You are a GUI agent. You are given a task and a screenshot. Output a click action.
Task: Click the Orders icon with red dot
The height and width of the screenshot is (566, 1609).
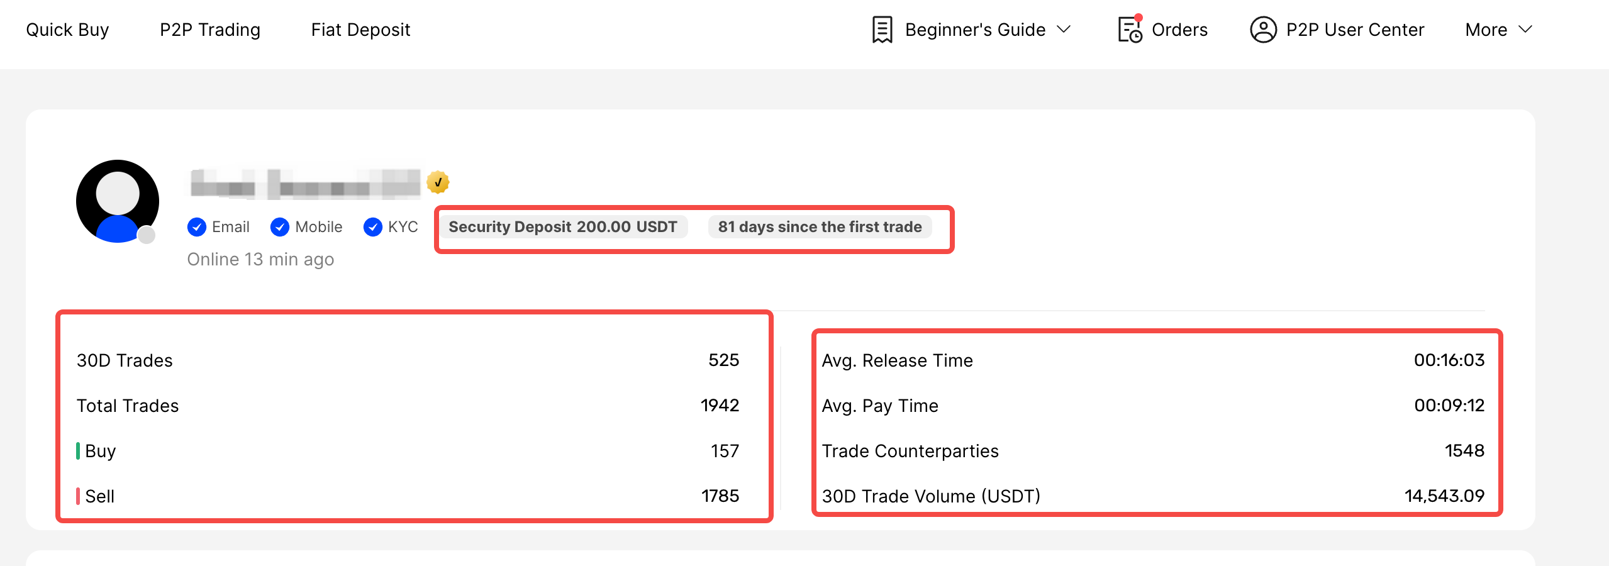pyautogui.click(x=1130, y=29)
